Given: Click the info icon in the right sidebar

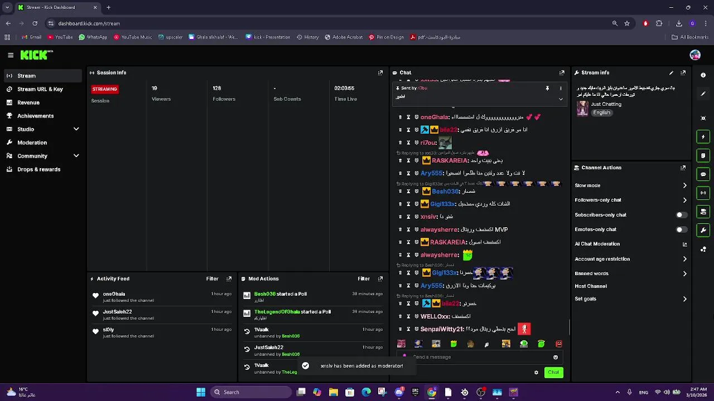Looking at the screenshot, I should click(703, 75).
